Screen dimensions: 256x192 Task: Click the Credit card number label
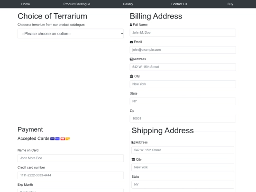click(x=31, y=167)
